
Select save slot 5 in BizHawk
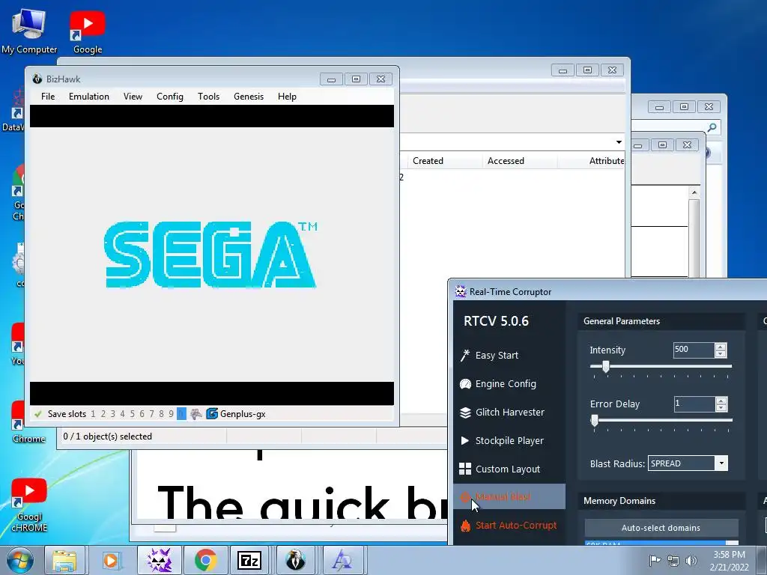pos(132,413)
